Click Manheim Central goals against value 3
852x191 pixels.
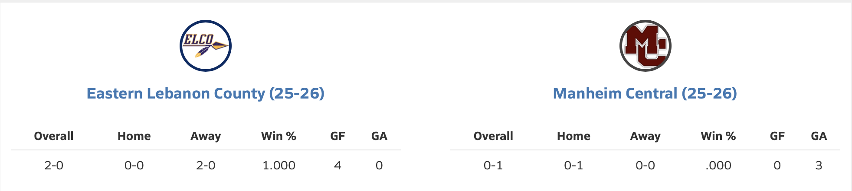click(819, 166)
